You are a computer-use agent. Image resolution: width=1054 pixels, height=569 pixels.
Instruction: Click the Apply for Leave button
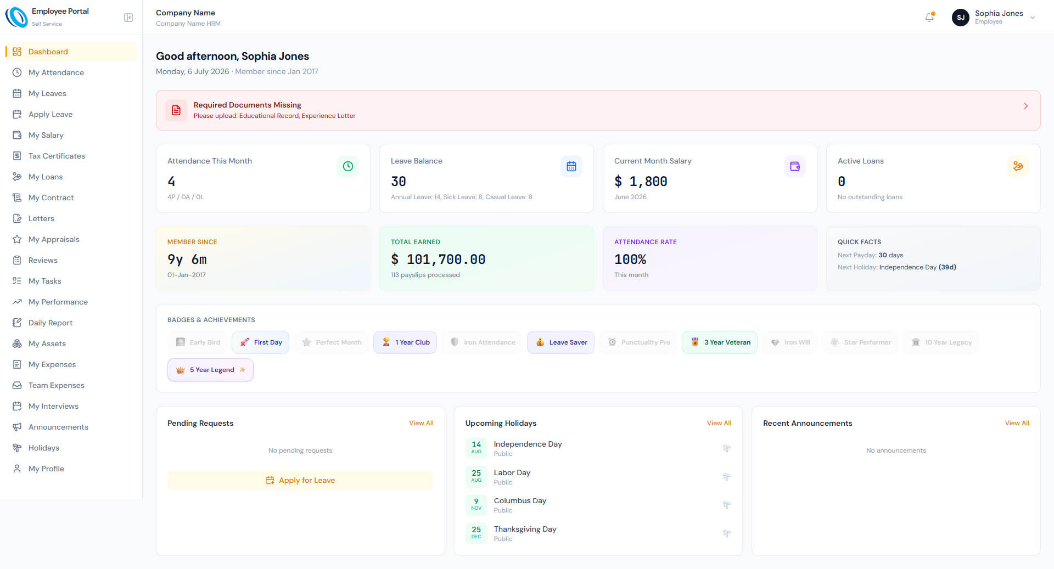pyautogui.click(x=300, y=480)
